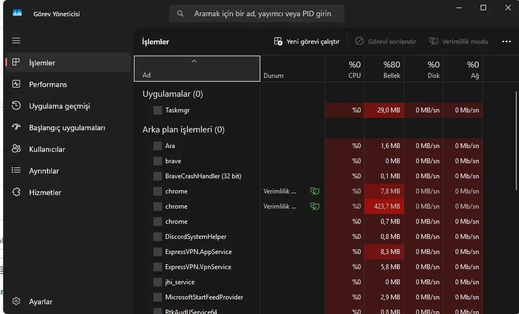
Task: Click the Başlangıç uygulamaları startup icon
Action: point(16,128)
